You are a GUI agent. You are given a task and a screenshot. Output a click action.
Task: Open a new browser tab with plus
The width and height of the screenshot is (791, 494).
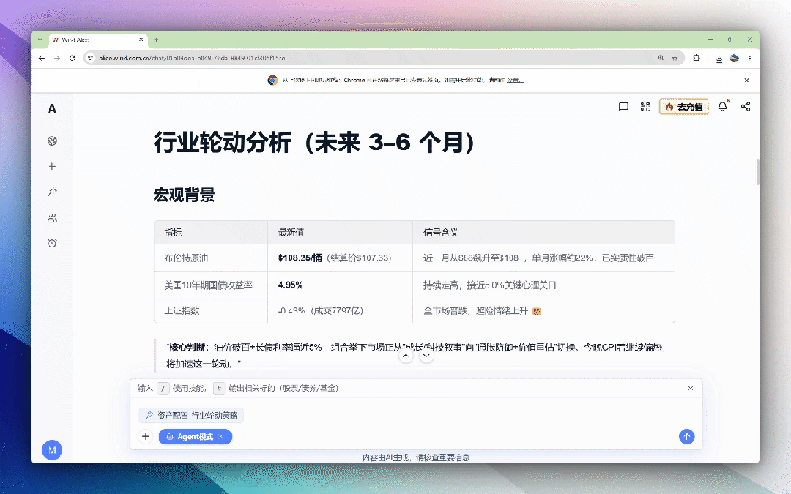pyautogui.click(x=157, y=40)
